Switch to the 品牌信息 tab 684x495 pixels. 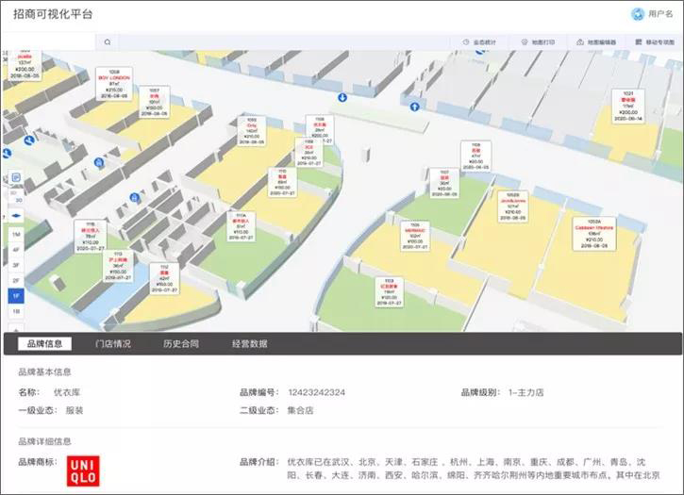[x=44, y=344]
